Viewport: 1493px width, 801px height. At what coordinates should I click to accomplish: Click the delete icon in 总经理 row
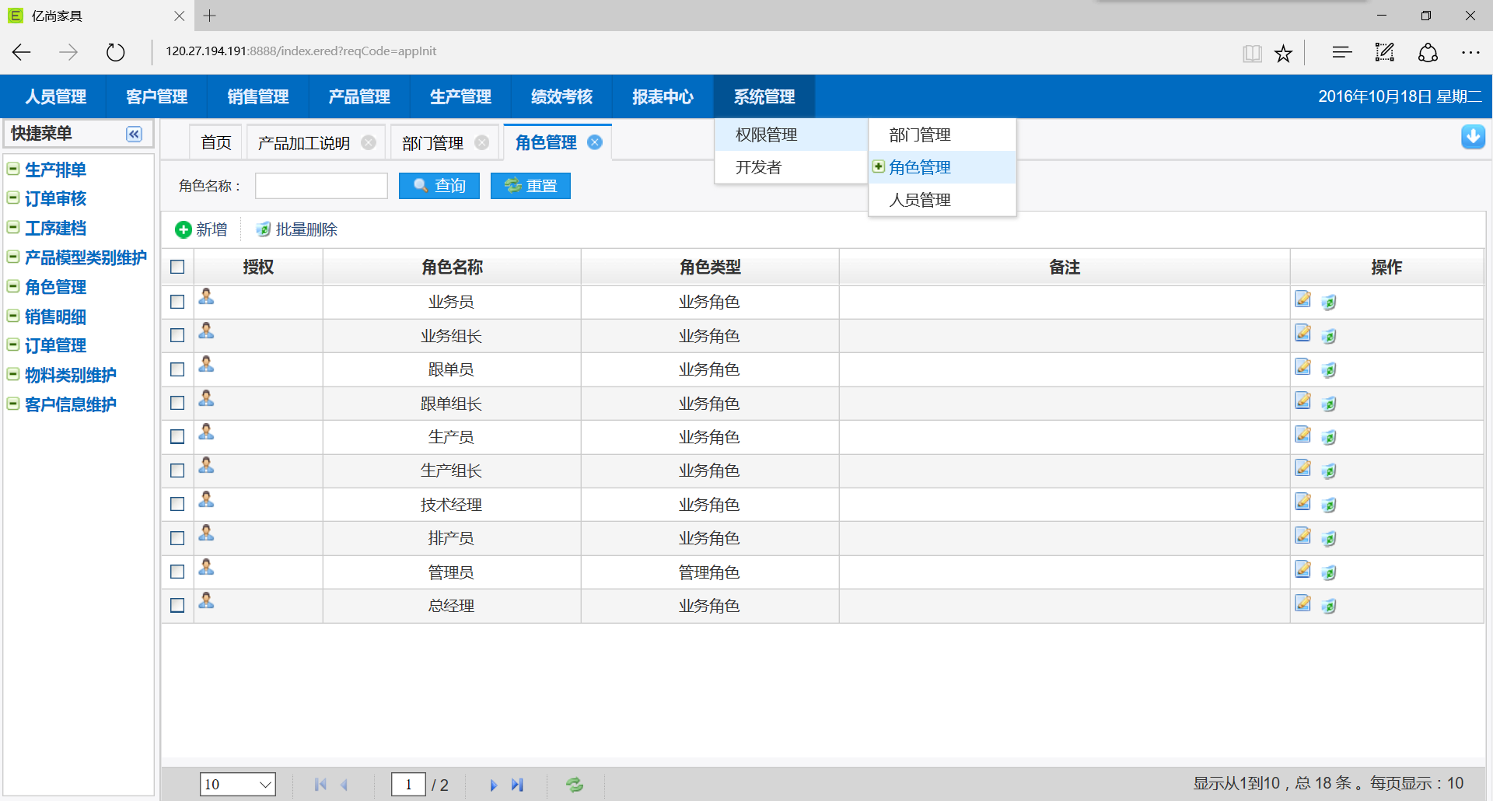[x=1329, y=606]
